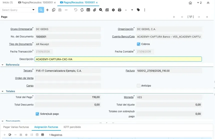215x139 pixels.
Task: Click the Total Descuento amount field
Action: coord(68,105)
